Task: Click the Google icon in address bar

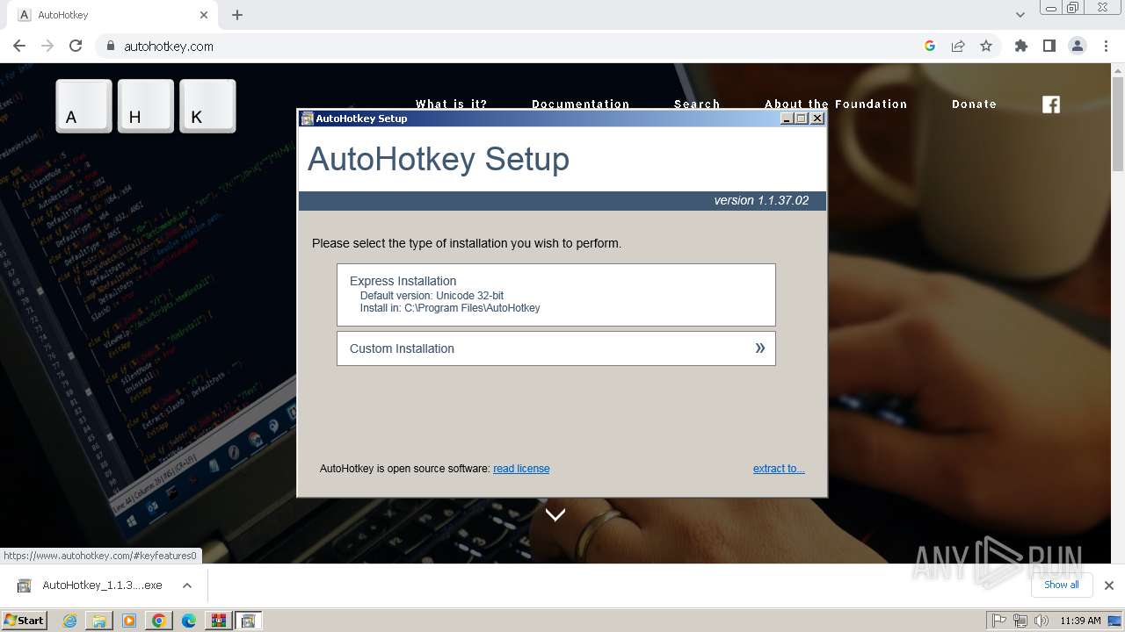Action: coord(930,46)
